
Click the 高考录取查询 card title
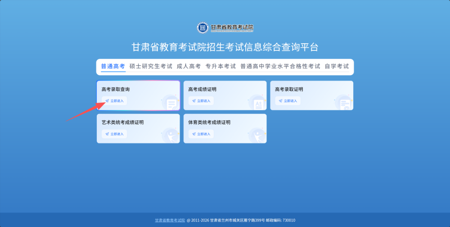(116, 89)
